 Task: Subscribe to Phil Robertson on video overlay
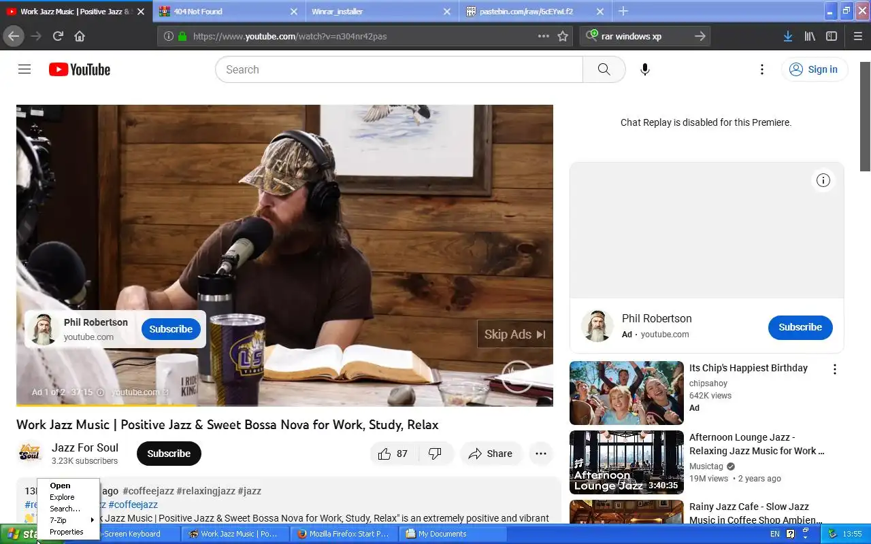point(171,329)
